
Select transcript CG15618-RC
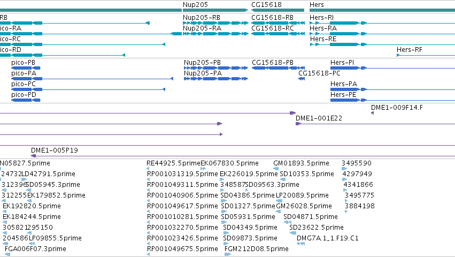(x=273, y=28)
